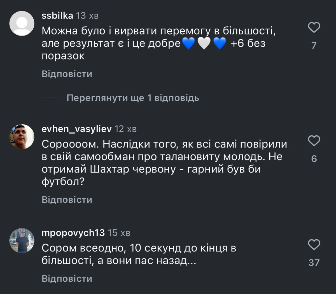Like the comment by mpopovych13

click(x=314, y=245)
